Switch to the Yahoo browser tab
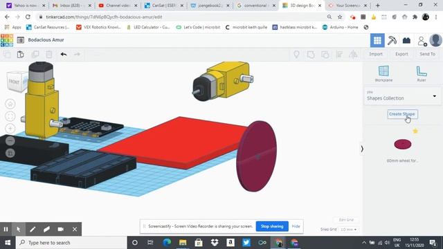This screenshot has height=249, width=443. (x=25, y=6)
